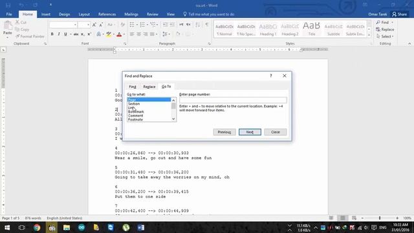Clear all formatting eraser icon
Image resolution: width=414 pixels, height=233 pixels.
point(122,25)
